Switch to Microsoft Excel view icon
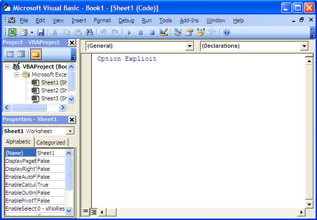The height and width of the screenshot is (220, 317). (x=12, y=32)
